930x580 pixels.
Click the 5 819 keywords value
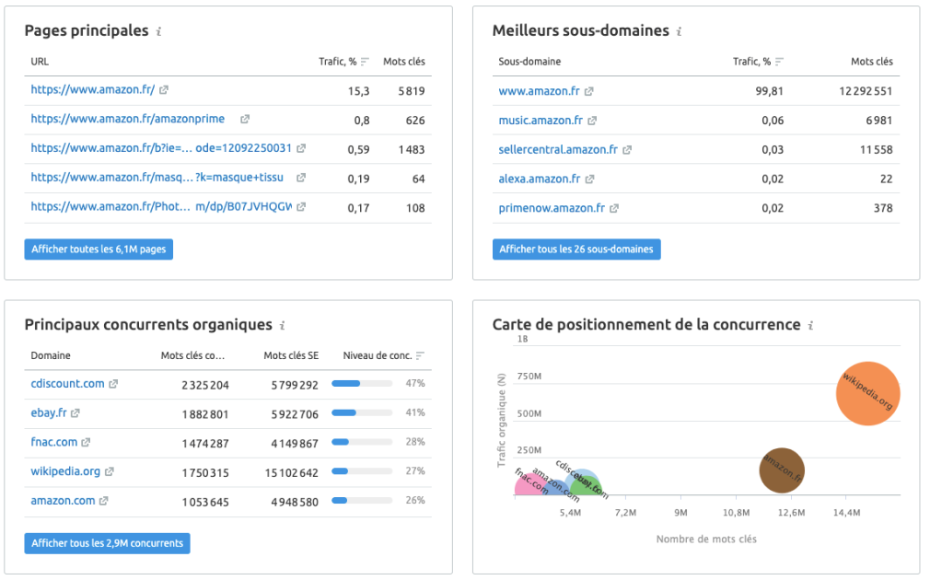pos(412,91)
